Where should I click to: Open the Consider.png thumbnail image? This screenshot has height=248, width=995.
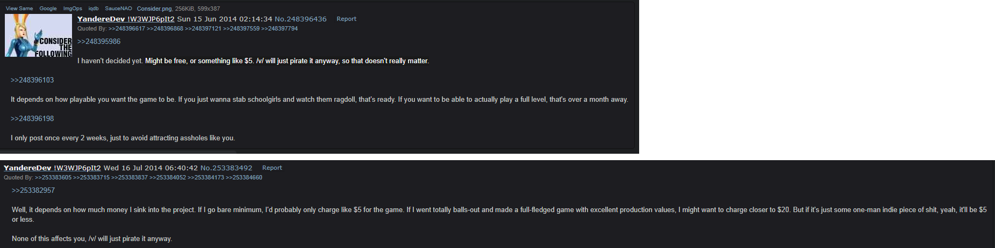pos(38,35)
